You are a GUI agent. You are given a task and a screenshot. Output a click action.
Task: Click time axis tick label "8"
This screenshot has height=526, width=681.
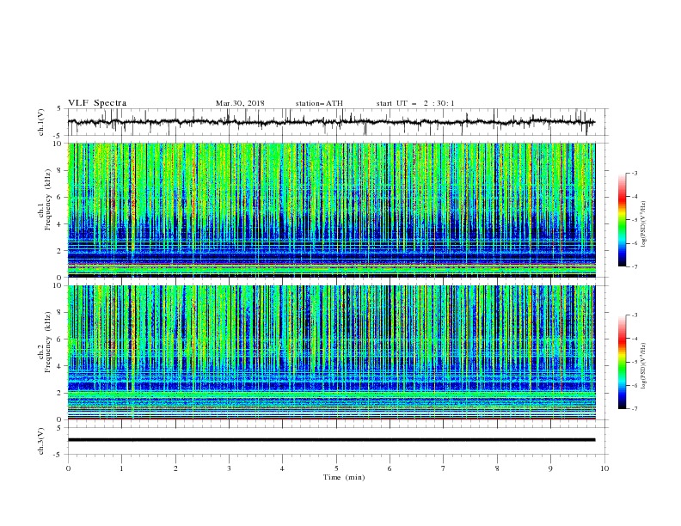[497, 468]
